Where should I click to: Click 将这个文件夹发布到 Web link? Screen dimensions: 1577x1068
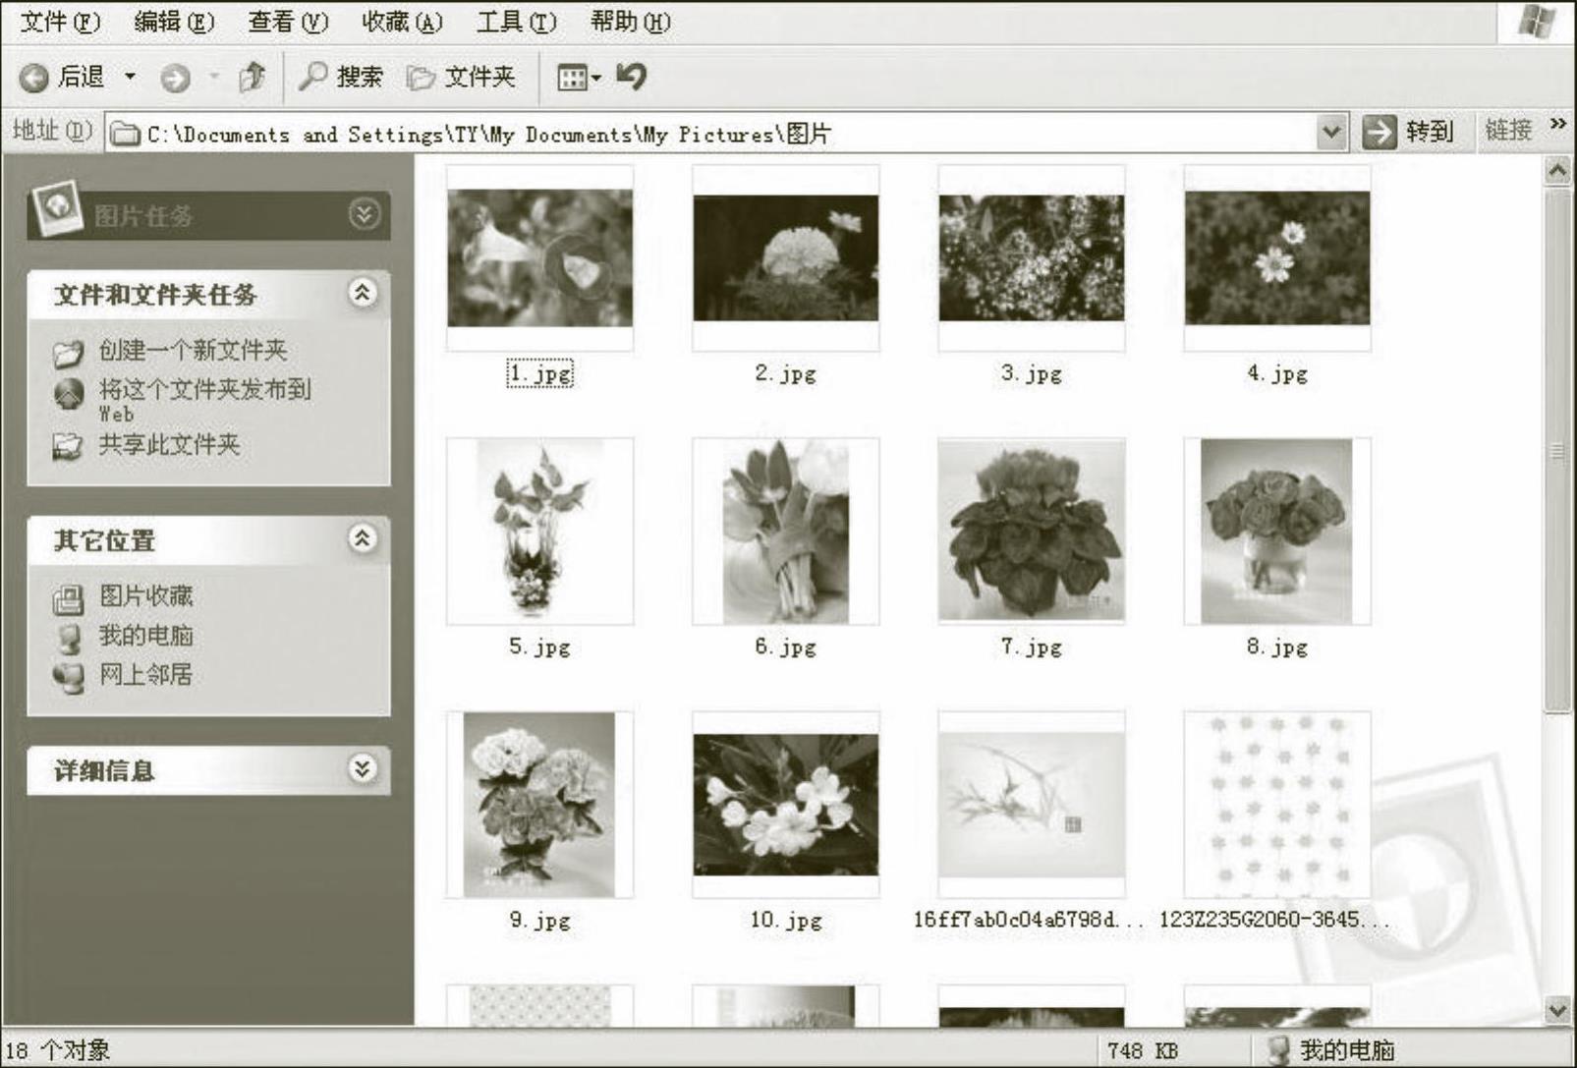click(204, 400)
